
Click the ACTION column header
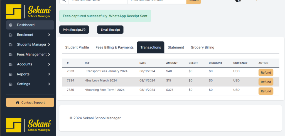click(263, 63)
